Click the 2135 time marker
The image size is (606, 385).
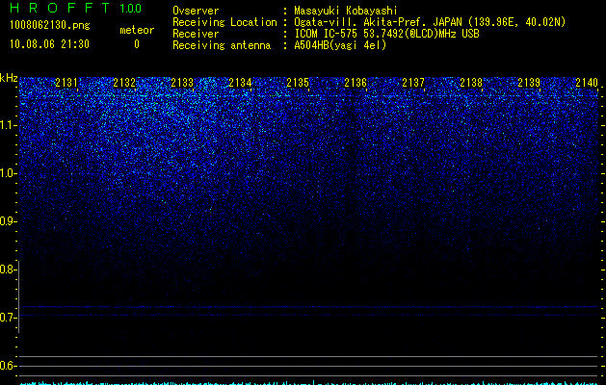click(x=298, y=83)
